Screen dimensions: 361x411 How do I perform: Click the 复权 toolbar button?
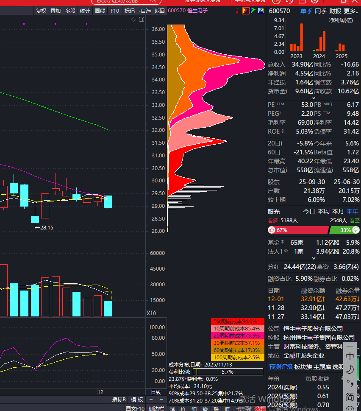[41, 11]
